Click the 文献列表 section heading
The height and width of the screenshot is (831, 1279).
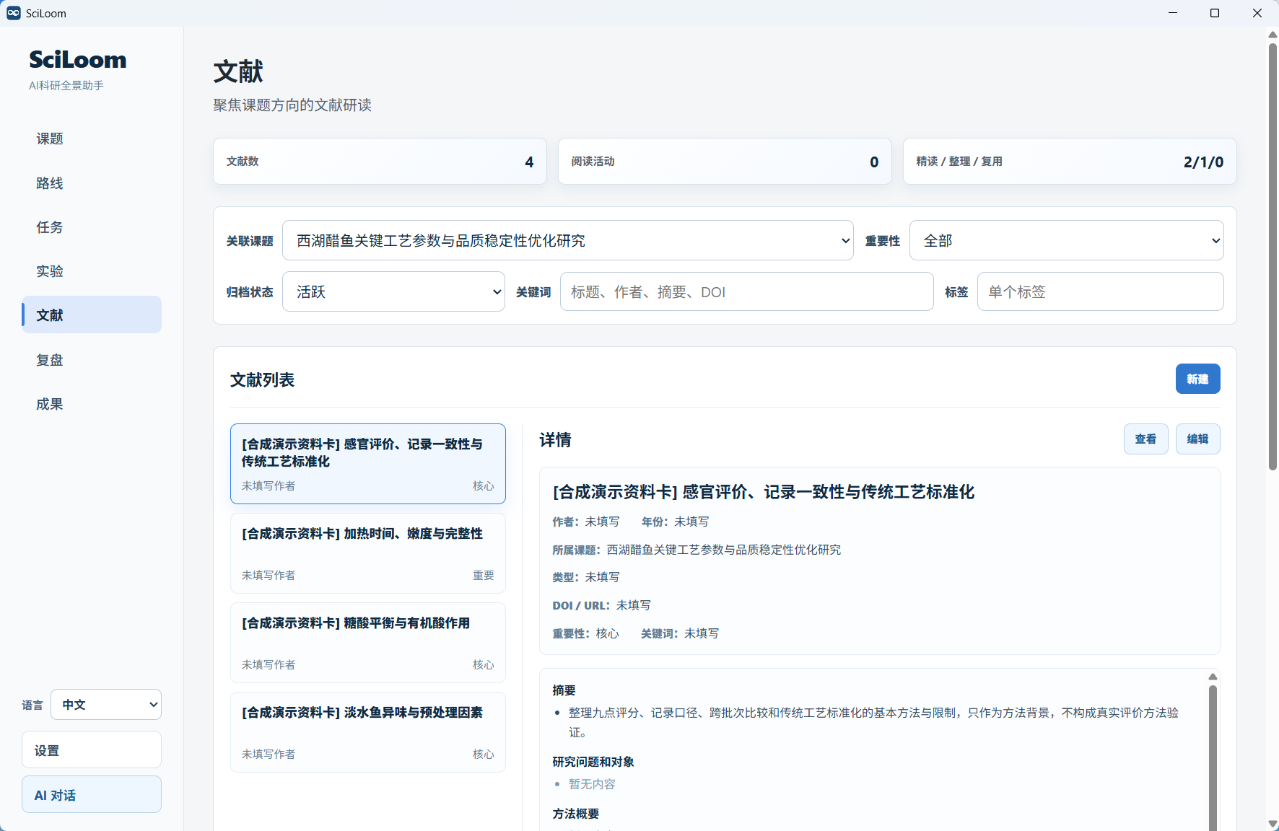[262, 380]
